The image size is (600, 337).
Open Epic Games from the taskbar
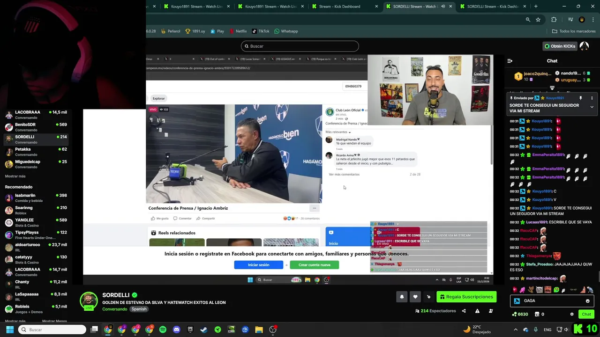[x=190, y=330]
